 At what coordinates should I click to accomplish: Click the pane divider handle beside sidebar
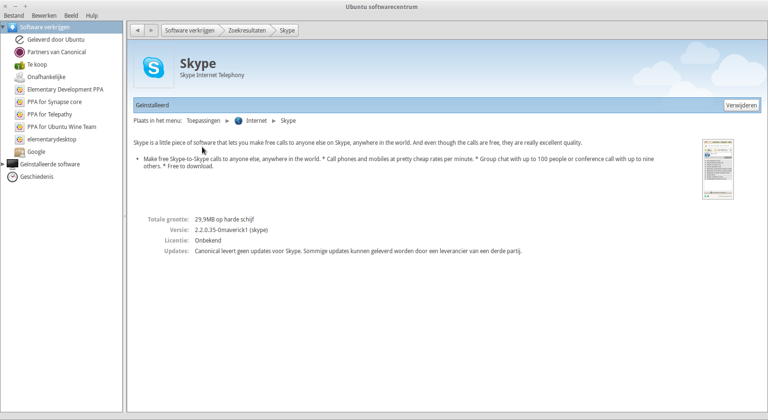[x=125, y=216]
